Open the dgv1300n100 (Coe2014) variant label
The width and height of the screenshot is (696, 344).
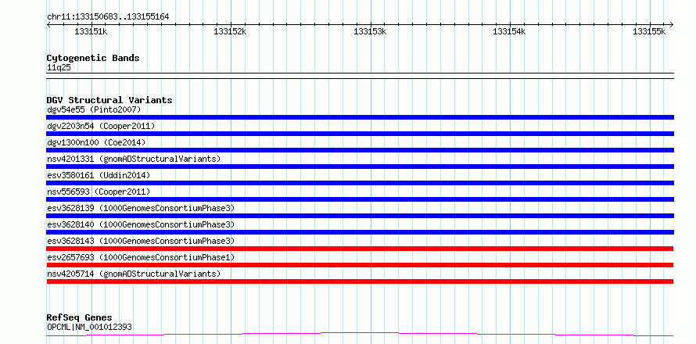96,142
